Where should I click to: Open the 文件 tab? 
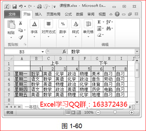click(12, 14)
